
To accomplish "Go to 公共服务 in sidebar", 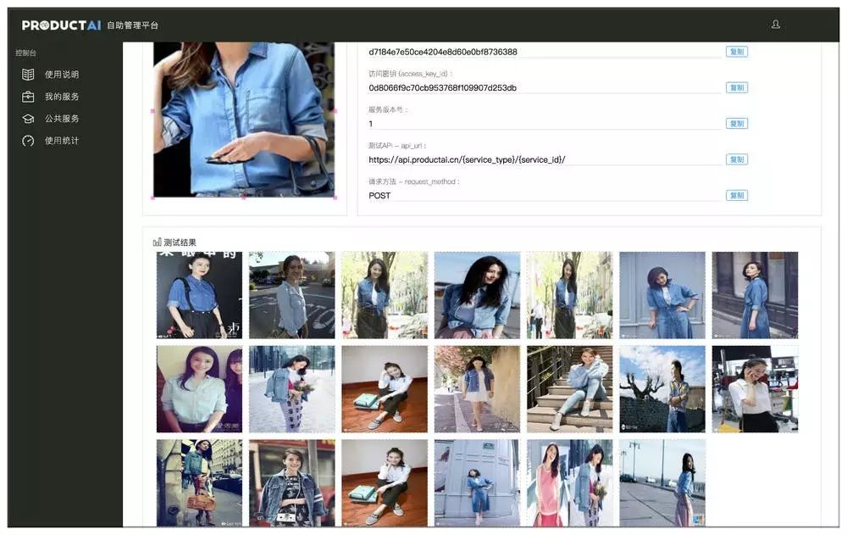I will [x=62, y=119].
